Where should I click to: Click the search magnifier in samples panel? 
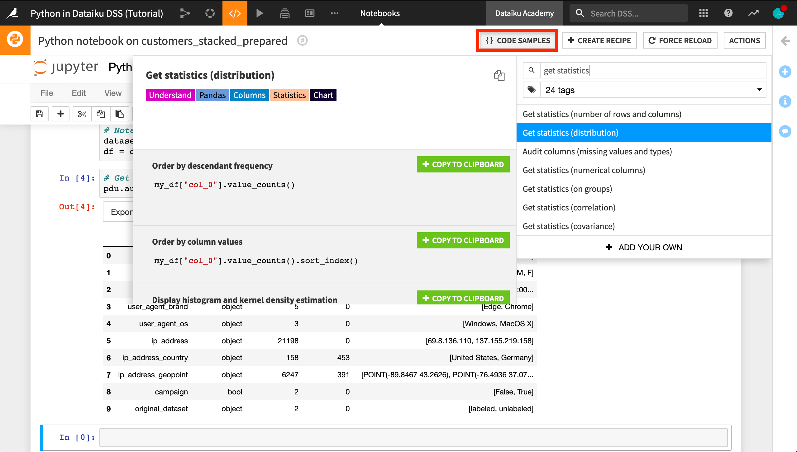coord(532,70)
